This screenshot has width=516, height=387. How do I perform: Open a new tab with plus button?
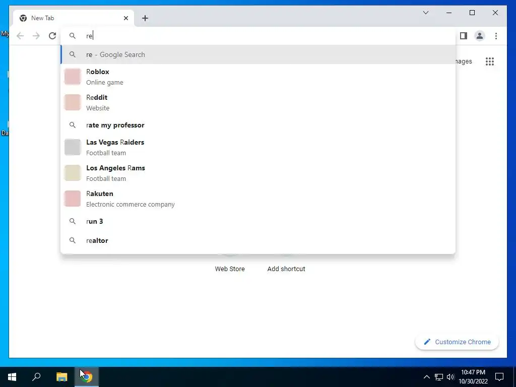click(x=145, y=18)
